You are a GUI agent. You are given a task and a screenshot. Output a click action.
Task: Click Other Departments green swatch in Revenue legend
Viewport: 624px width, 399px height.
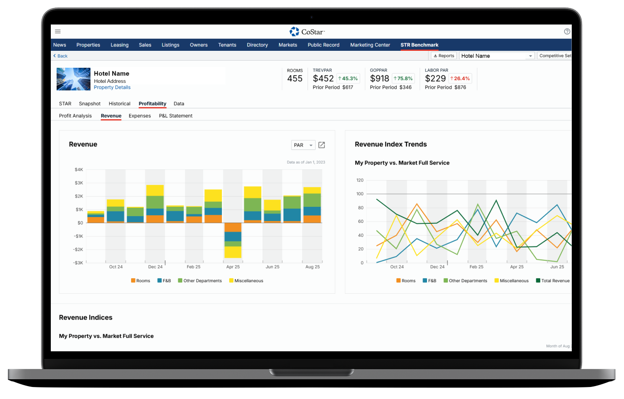pyautogui.click(x=180, y=281)
